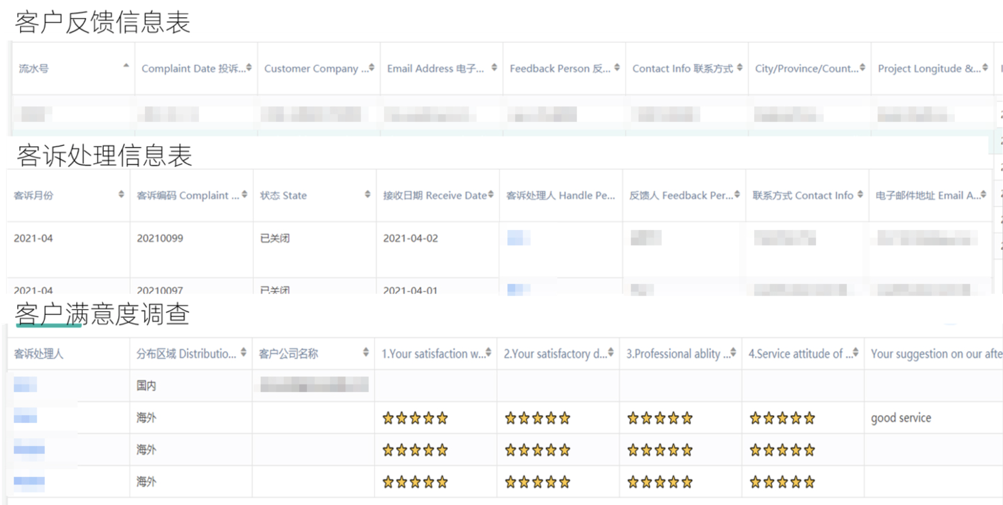Screen dimensions: 1003x505
Task: Click sort icon on Complaint Date column
Action: 249,67
